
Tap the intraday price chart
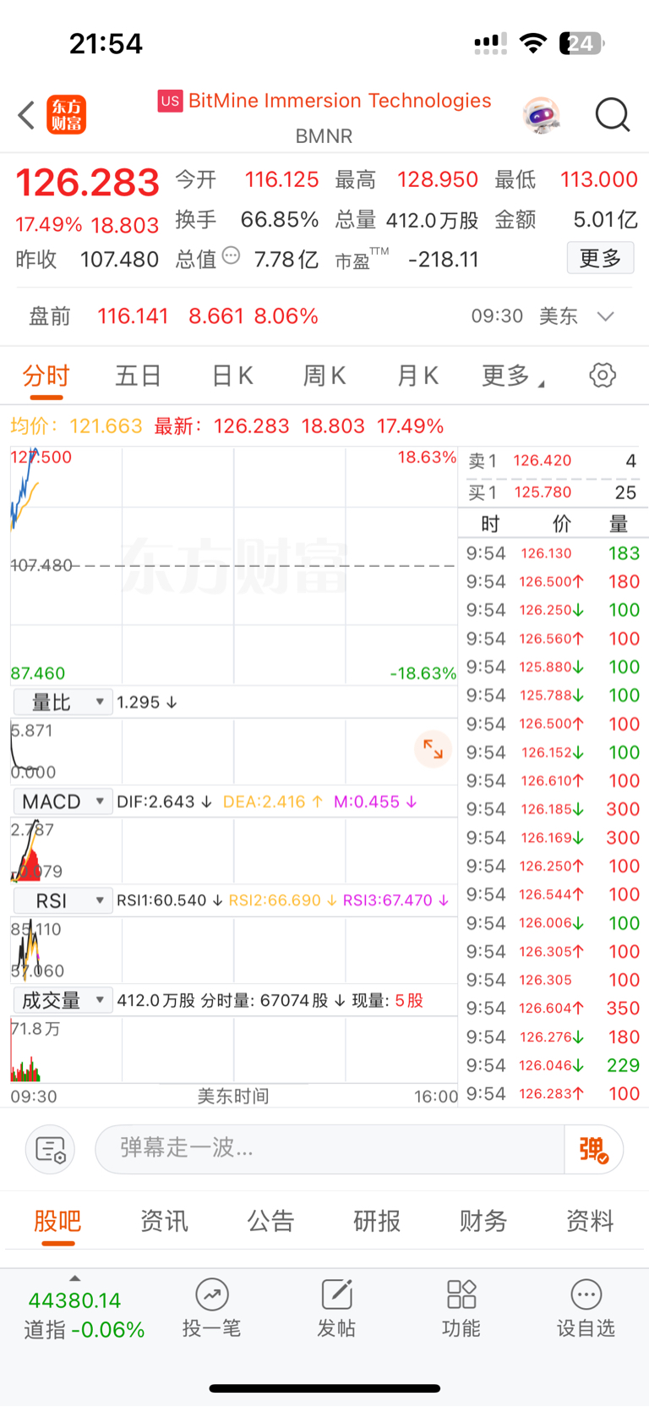pos(233,565)
